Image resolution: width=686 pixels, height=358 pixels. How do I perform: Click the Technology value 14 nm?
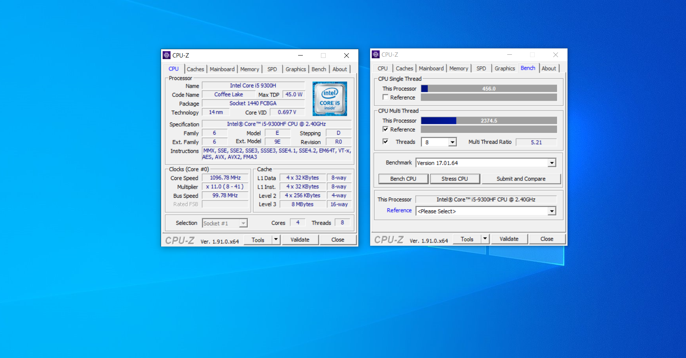click(x=216, y=112)
